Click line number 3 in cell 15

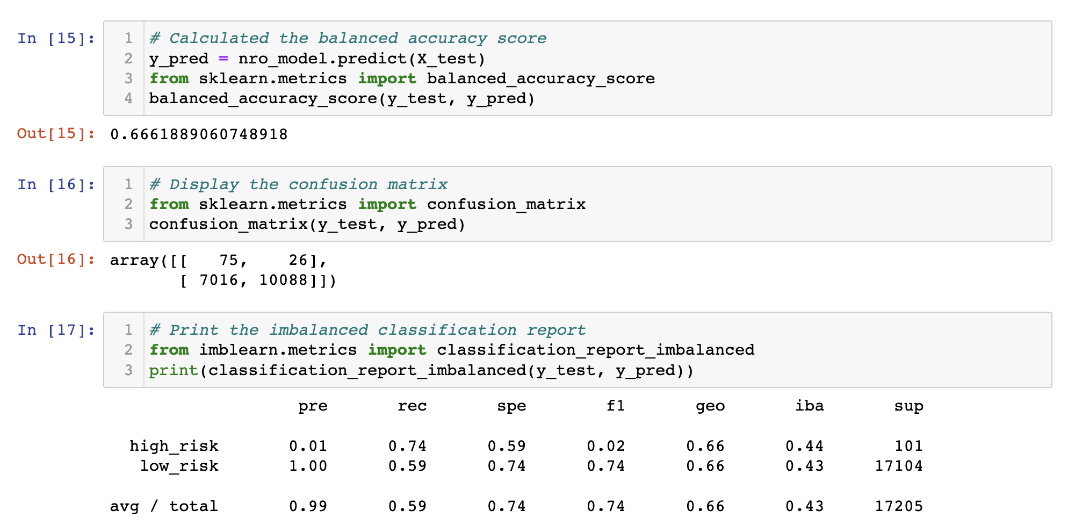point(128,78)
